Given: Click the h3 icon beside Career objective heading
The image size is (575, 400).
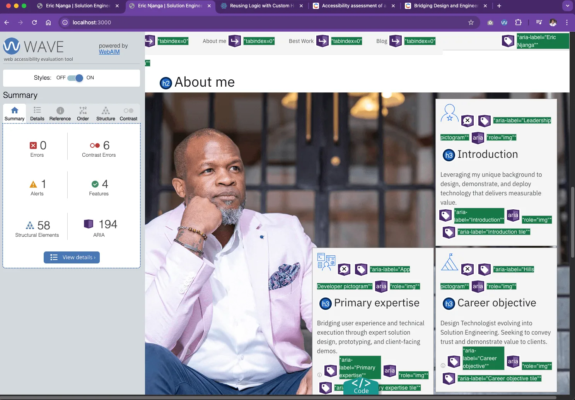Looking at the screenshot, I should [449, 304].
